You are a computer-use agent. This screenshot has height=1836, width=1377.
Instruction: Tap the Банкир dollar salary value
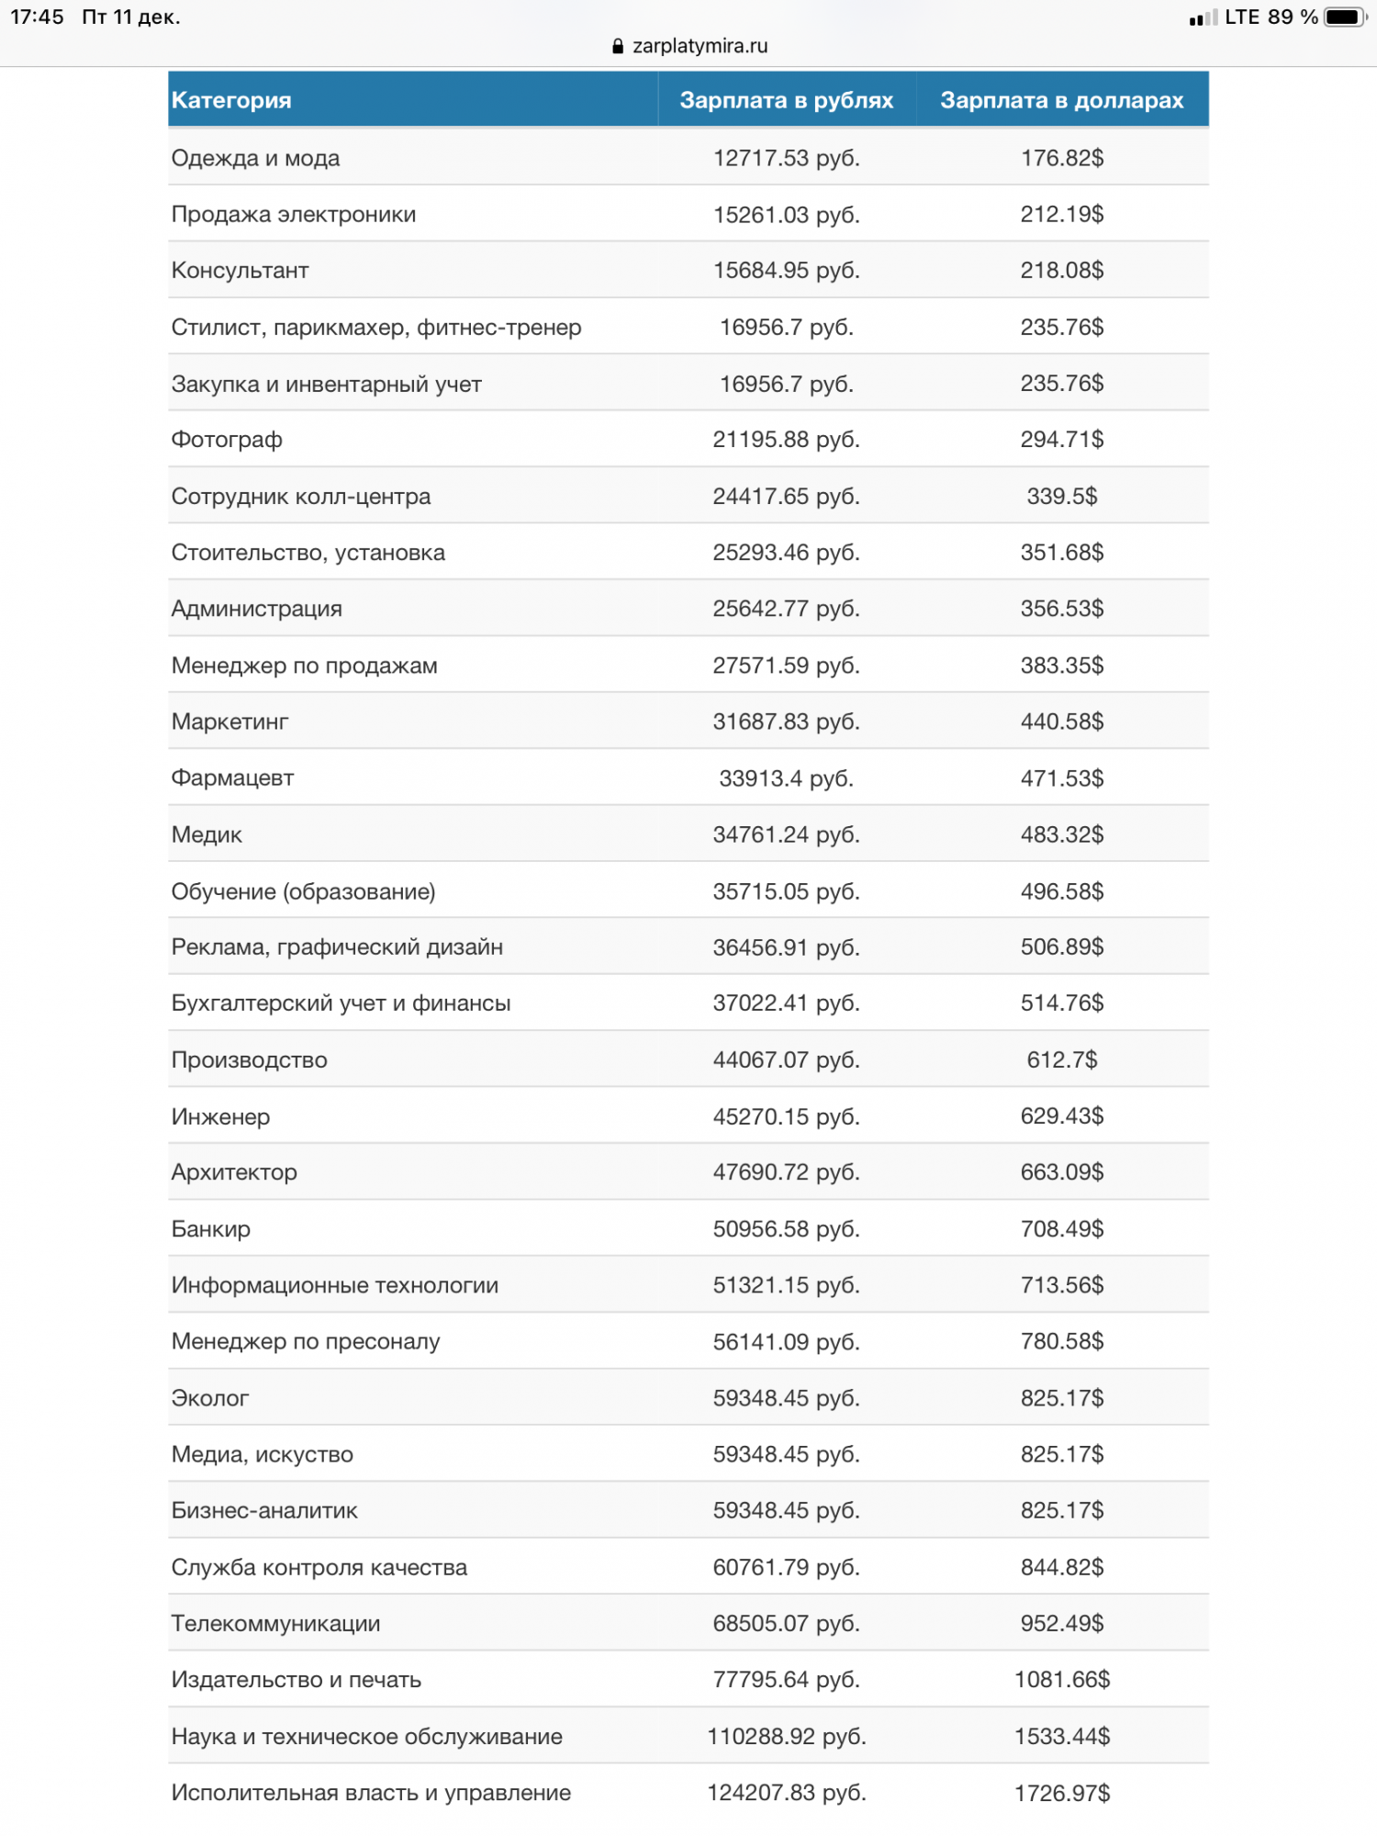pyautogui.click(x=1061, y=1229)
